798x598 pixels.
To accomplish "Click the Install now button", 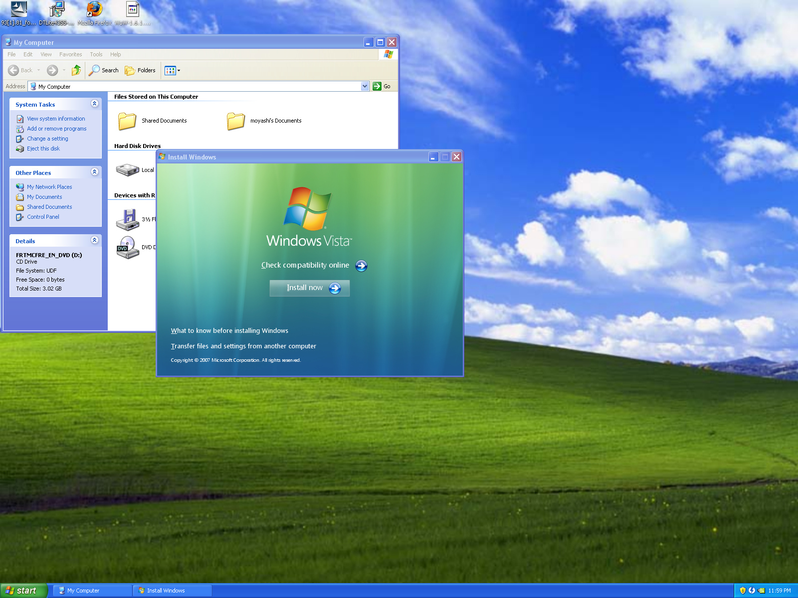I will [310, 288].
